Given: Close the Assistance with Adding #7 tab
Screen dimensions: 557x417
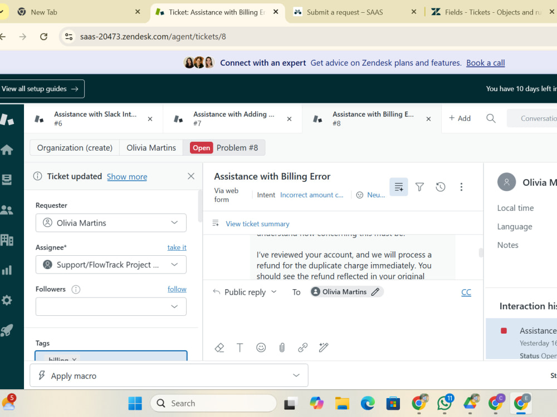Looking at the screenshot, I should [x=290, y=119].
